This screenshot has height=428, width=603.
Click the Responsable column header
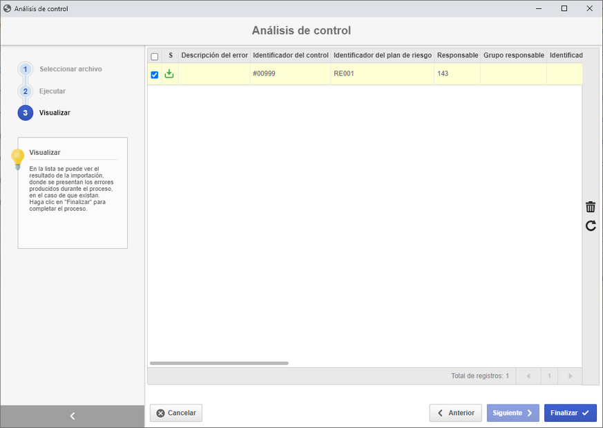coord(458,55)
